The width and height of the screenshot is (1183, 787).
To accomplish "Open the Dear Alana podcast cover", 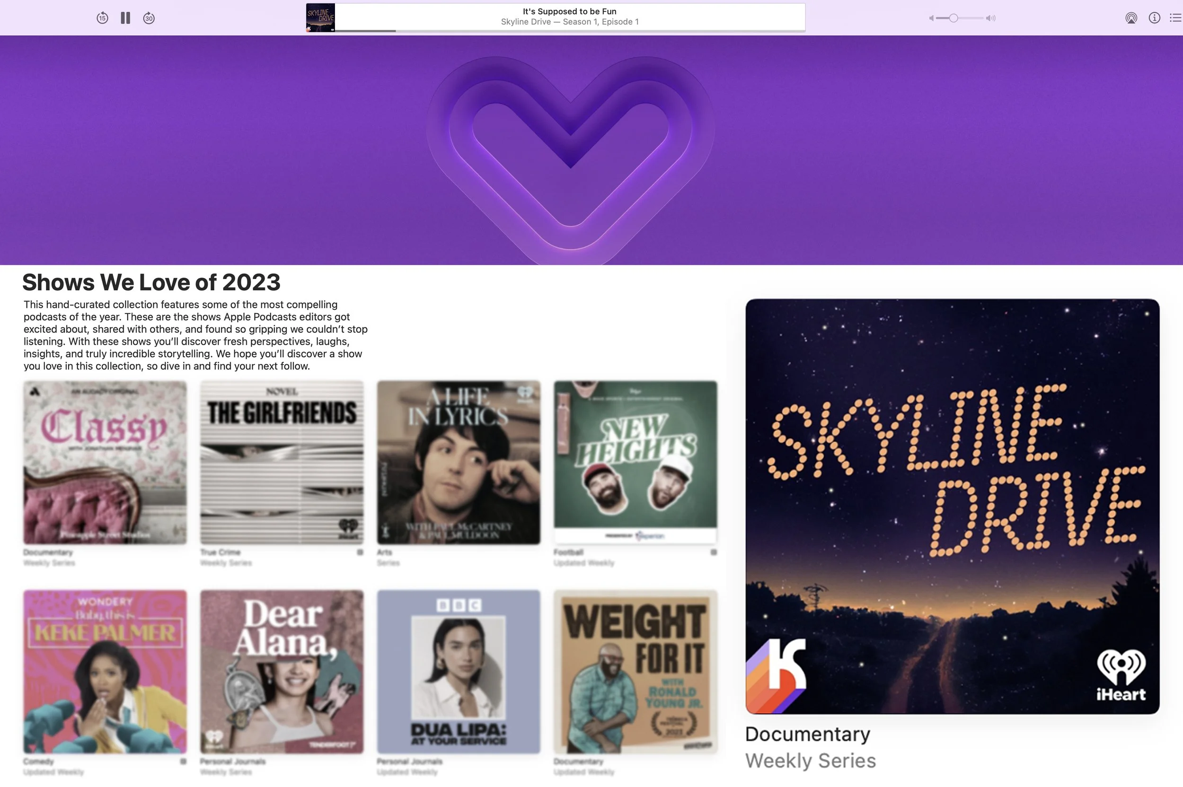I will [x=282, y=672].
